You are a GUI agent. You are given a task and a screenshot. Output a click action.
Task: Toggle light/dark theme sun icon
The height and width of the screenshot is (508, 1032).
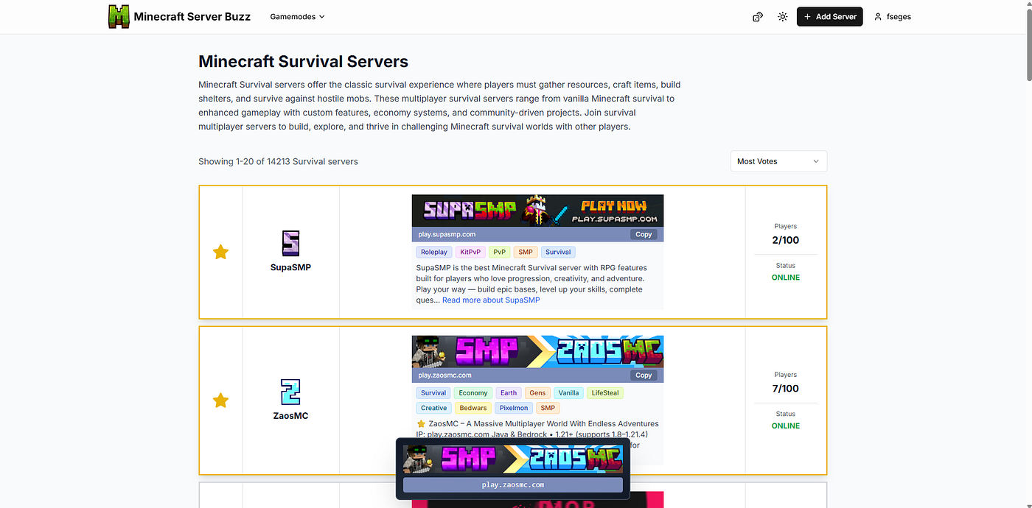[x=783, y=16]
